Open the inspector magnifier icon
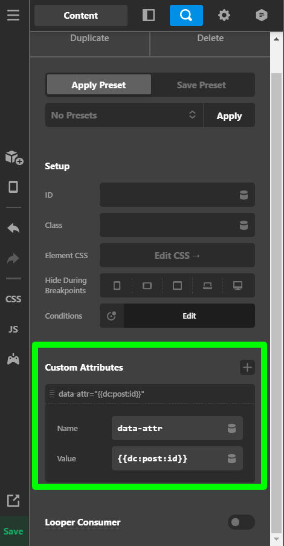 (186, 15)
